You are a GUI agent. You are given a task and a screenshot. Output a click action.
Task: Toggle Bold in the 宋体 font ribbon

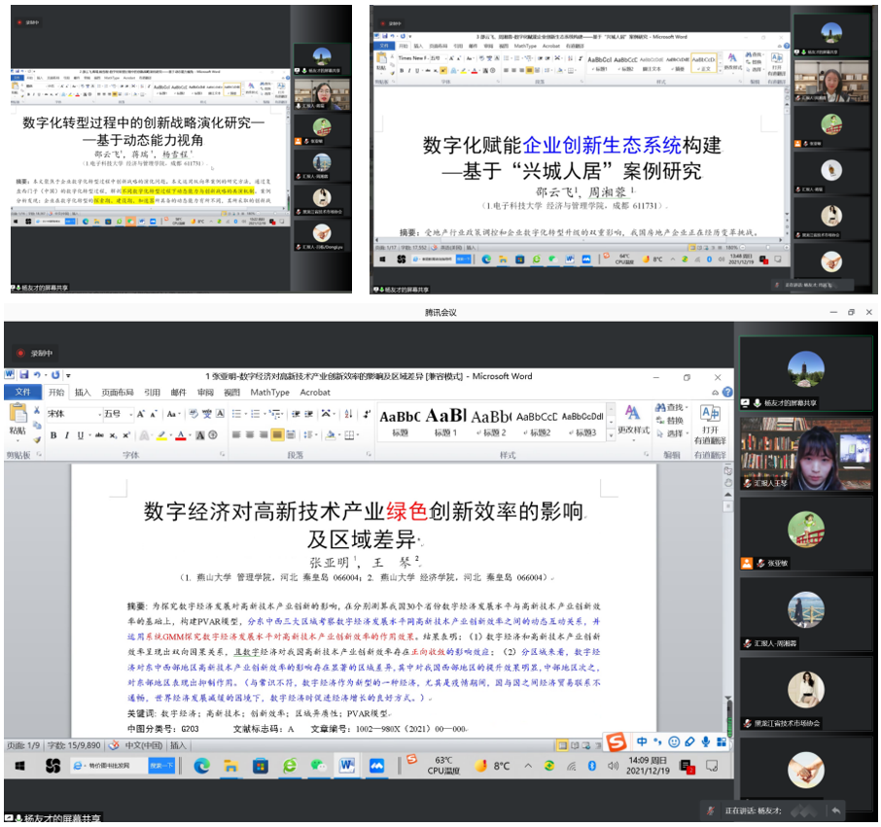53,434
